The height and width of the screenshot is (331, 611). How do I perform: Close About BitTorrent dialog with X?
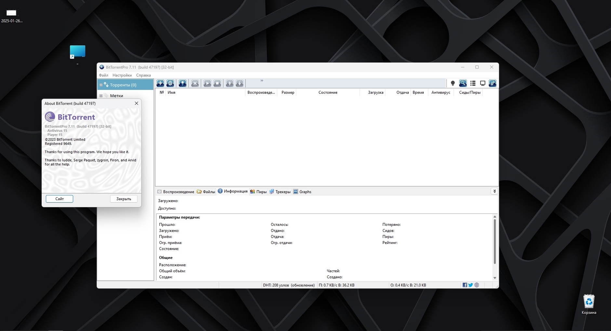(x=137, y=103)
